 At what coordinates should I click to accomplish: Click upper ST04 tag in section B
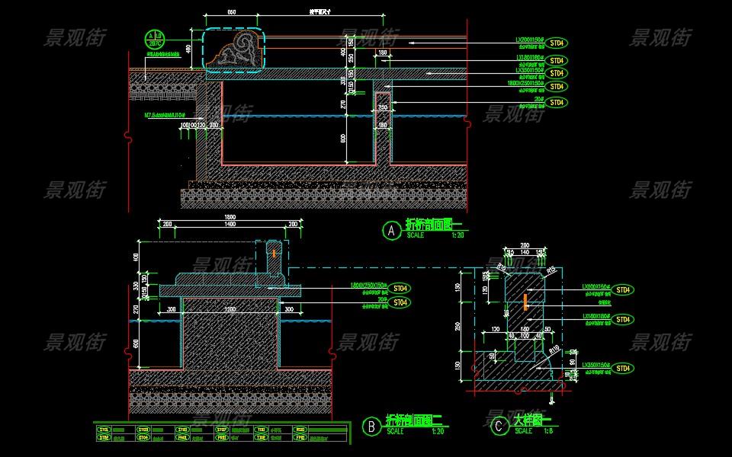(401, 289)
